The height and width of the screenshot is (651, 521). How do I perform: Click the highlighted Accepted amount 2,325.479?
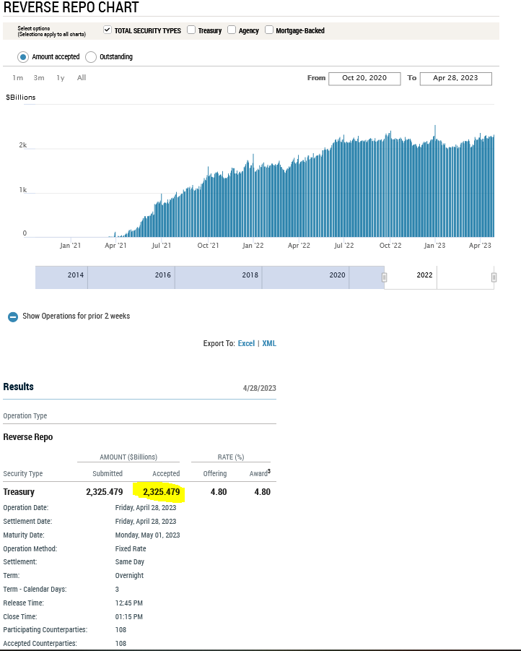(x=162, y=492)
